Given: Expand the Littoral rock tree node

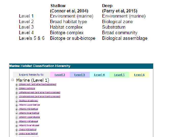Looking at the screenshot, I should [x=17, y=85].
